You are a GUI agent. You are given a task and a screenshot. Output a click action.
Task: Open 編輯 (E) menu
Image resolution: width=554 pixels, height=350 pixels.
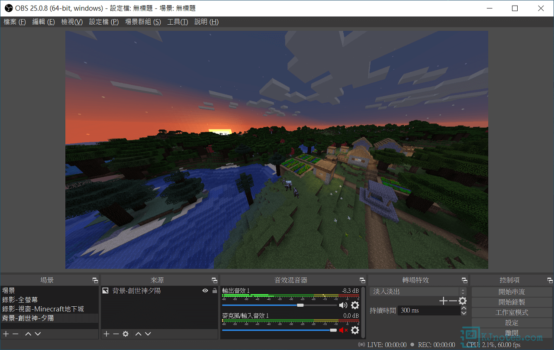[43, 22]
